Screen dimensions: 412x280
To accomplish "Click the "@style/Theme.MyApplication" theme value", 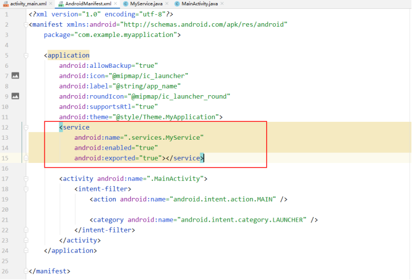I will click(166, 117).
